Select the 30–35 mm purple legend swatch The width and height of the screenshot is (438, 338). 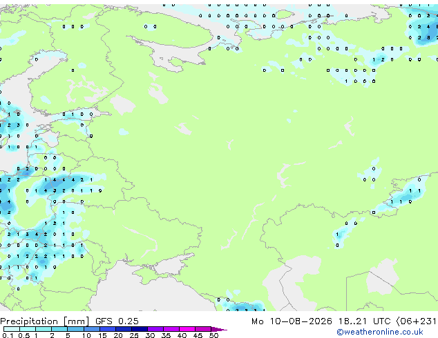click(x=155, y=329)
